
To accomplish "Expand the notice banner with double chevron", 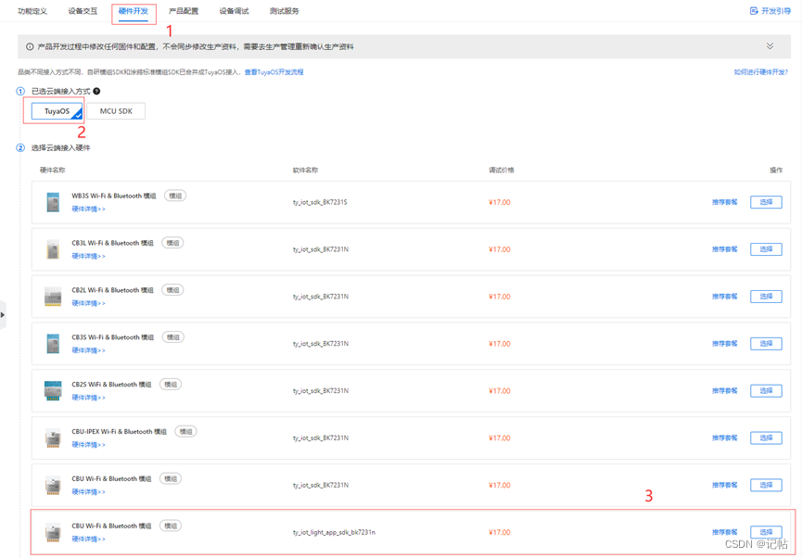I will point(770,46).
